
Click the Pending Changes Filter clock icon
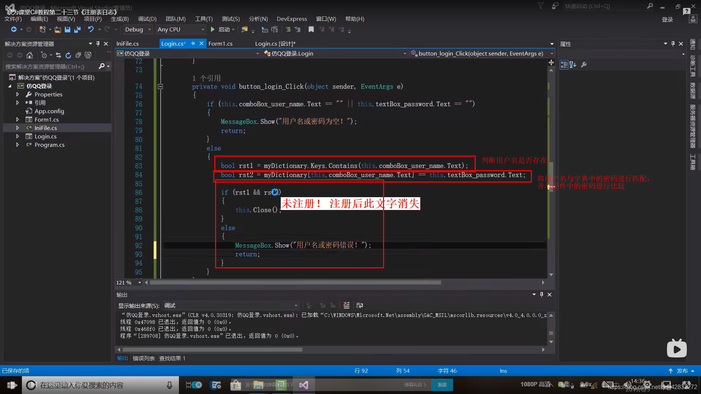(44, 55)
